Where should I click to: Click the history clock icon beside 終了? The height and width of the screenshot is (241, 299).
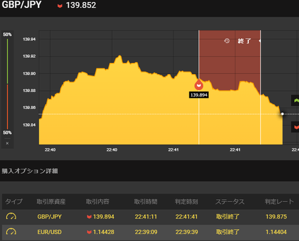click(x=227, y=41)
